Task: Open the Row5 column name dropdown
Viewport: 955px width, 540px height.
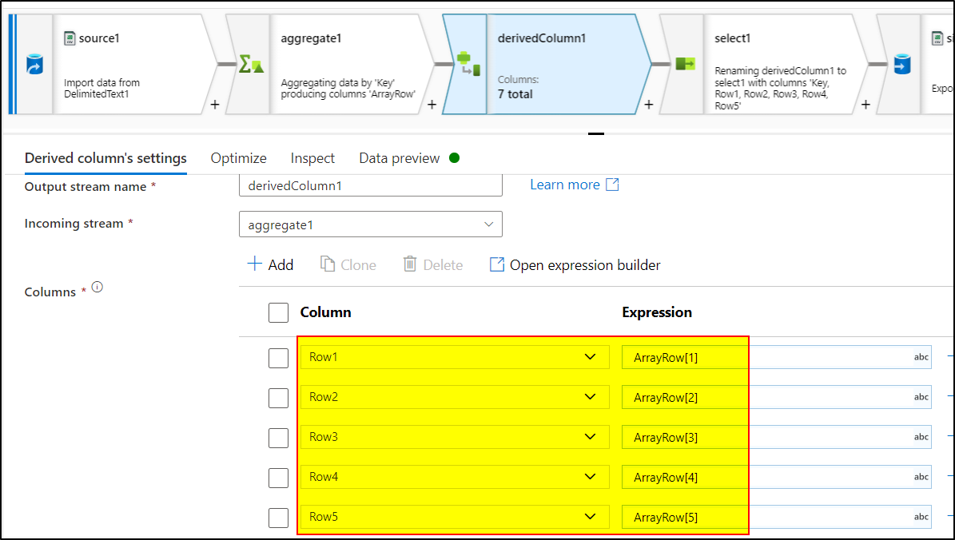Action: pos(590,517)
